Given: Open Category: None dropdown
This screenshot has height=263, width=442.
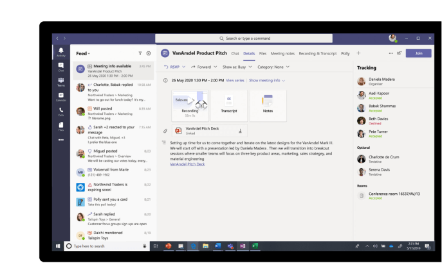Looking at the screenshot, I should 273,67.
